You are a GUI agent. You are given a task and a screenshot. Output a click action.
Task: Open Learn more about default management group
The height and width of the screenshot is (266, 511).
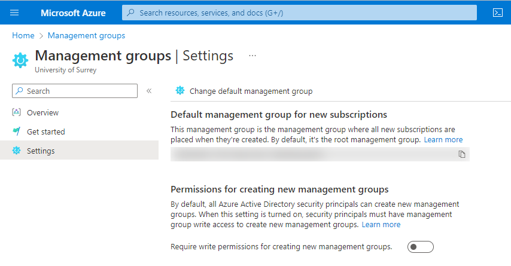click(443, 140)
